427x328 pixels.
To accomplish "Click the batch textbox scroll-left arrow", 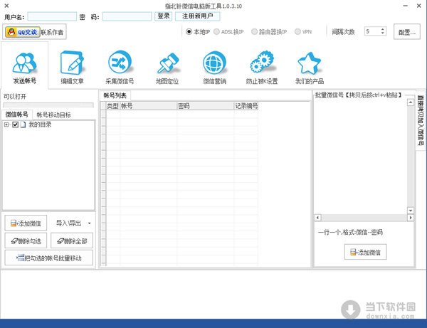I will pos(317,218).
